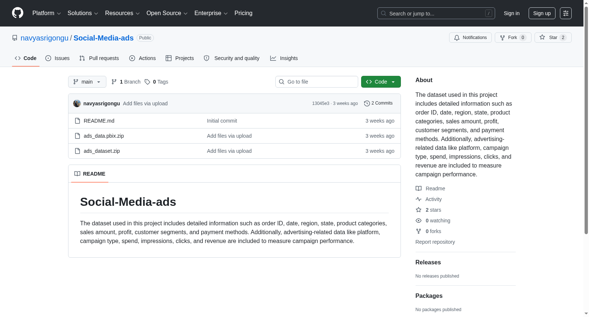Click the page vertical scrollbar
The image size is (589, 317).
586,120
